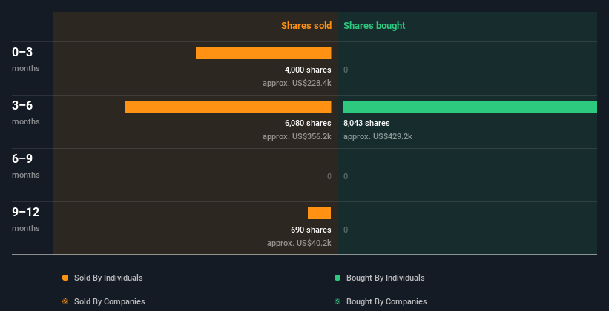Click the bought zero in the 0–3 months row

[346, 70]
